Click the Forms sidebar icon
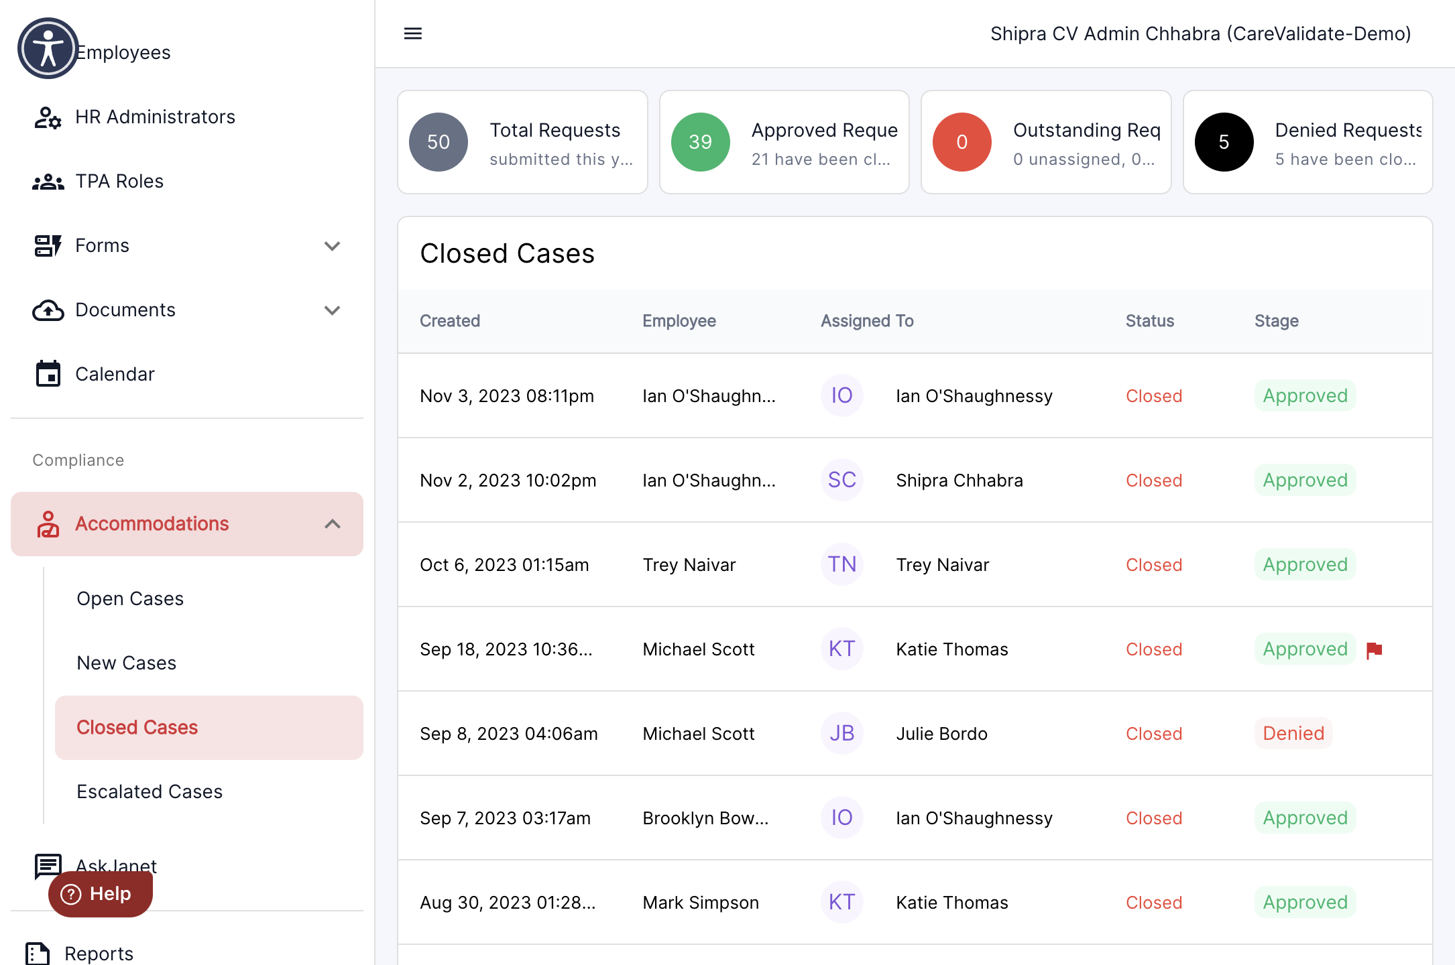Screen dimensions: 1455x965 pos(48,246)
